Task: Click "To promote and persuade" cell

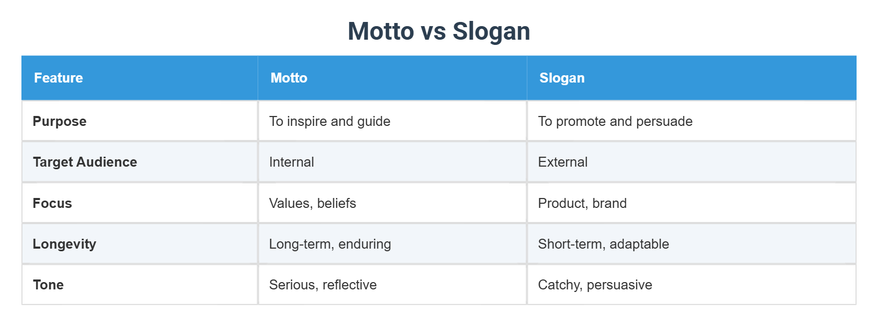Action: tap(615, 121)
